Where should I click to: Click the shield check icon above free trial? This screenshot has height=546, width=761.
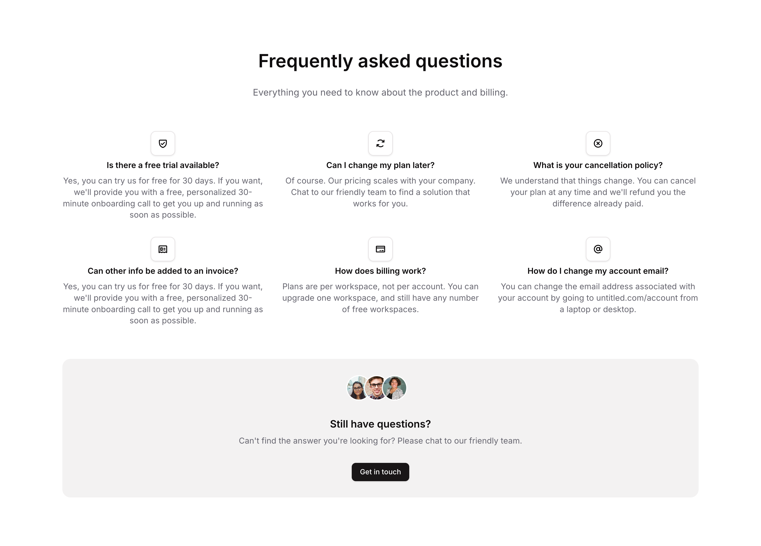click(163, 143)
